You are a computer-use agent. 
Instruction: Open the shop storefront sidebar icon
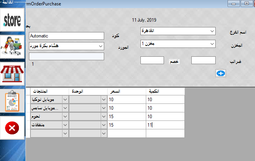click(12, 74)
